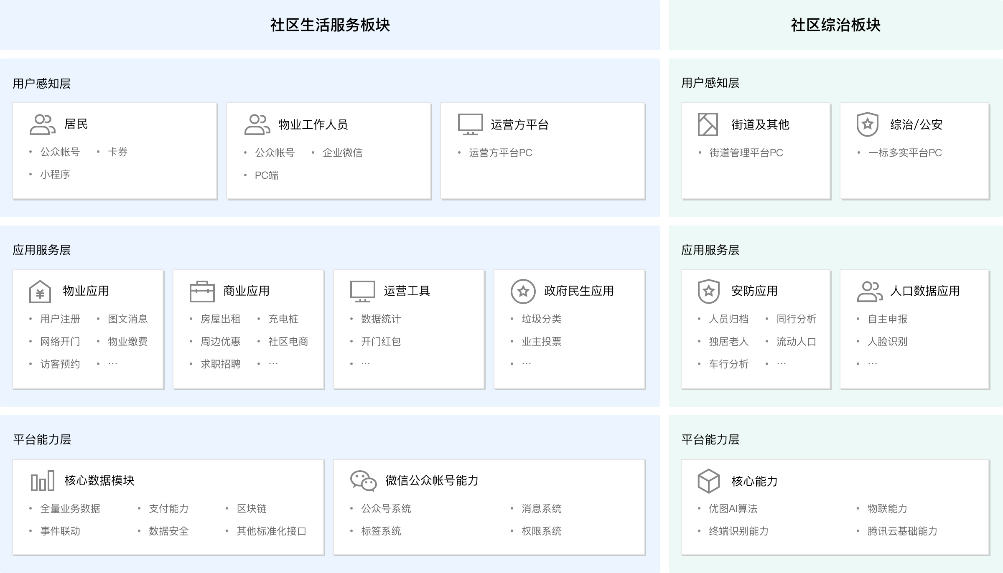Click the 综治/公安 shield star icon
1003x573 pixels.
[867, 124]
